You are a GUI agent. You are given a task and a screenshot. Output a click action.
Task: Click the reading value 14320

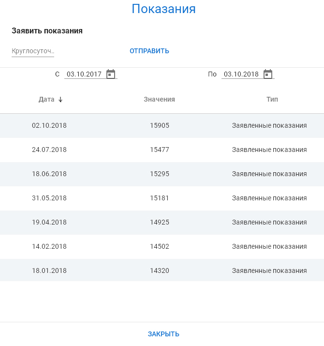(x=160, y=271)
